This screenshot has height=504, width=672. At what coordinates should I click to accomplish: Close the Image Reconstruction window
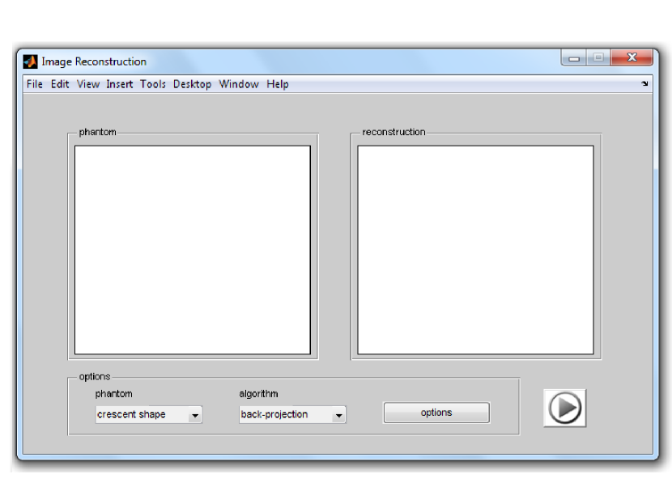click(632, 57)
